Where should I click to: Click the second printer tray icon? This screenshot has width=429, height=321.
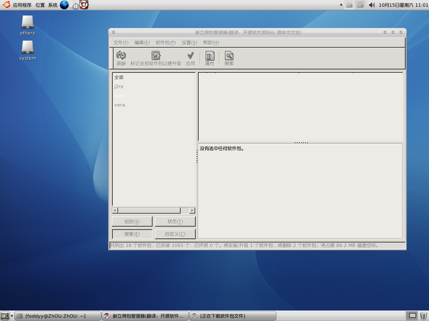360,5
